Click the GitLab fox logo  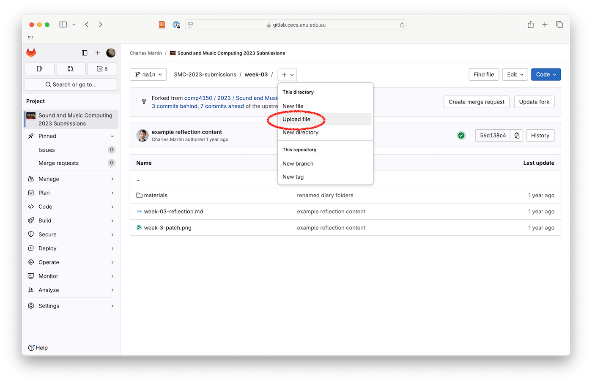pos(30,53)
